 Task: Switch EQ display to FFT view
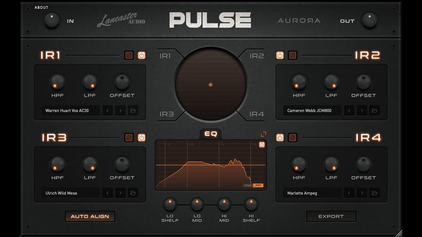258,185
